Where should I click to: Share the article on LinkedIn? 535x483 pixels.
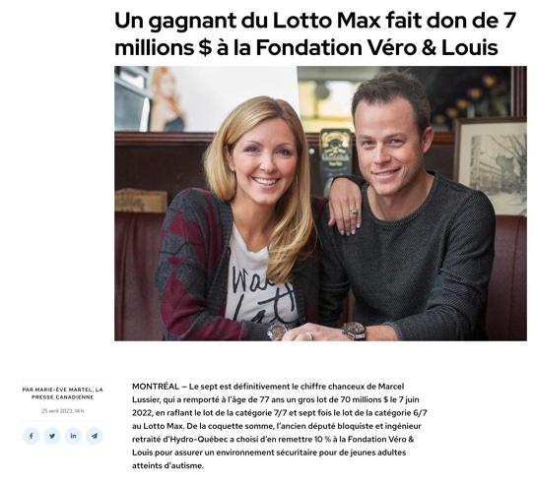[73, 436]
